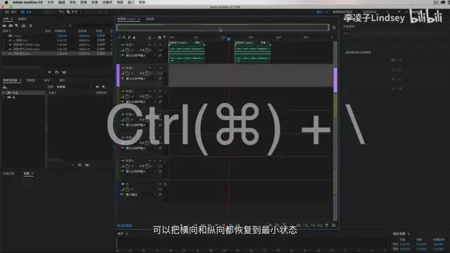
Task: Play the selected file in Files panel
Action: pos(49,72)
